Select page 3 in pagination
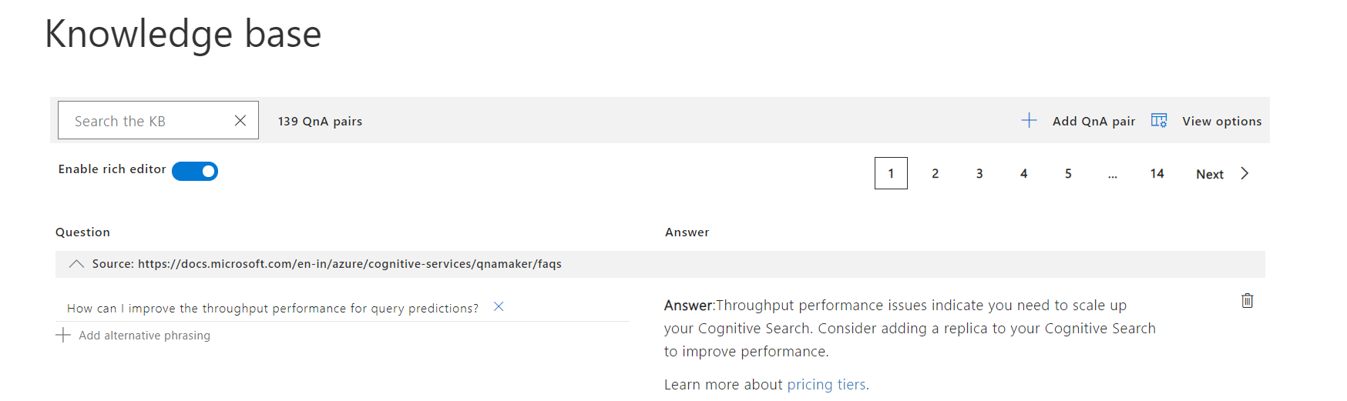1347x401 pixels. (x=979, y=174)
